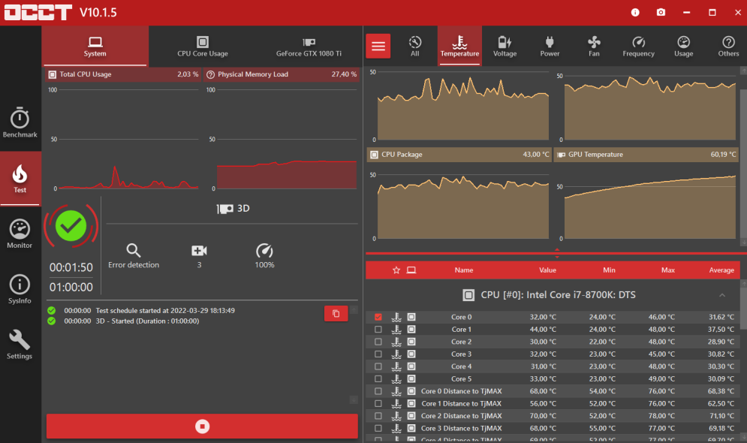Switch to the CPU Core Usage tab

pos(203,47)
